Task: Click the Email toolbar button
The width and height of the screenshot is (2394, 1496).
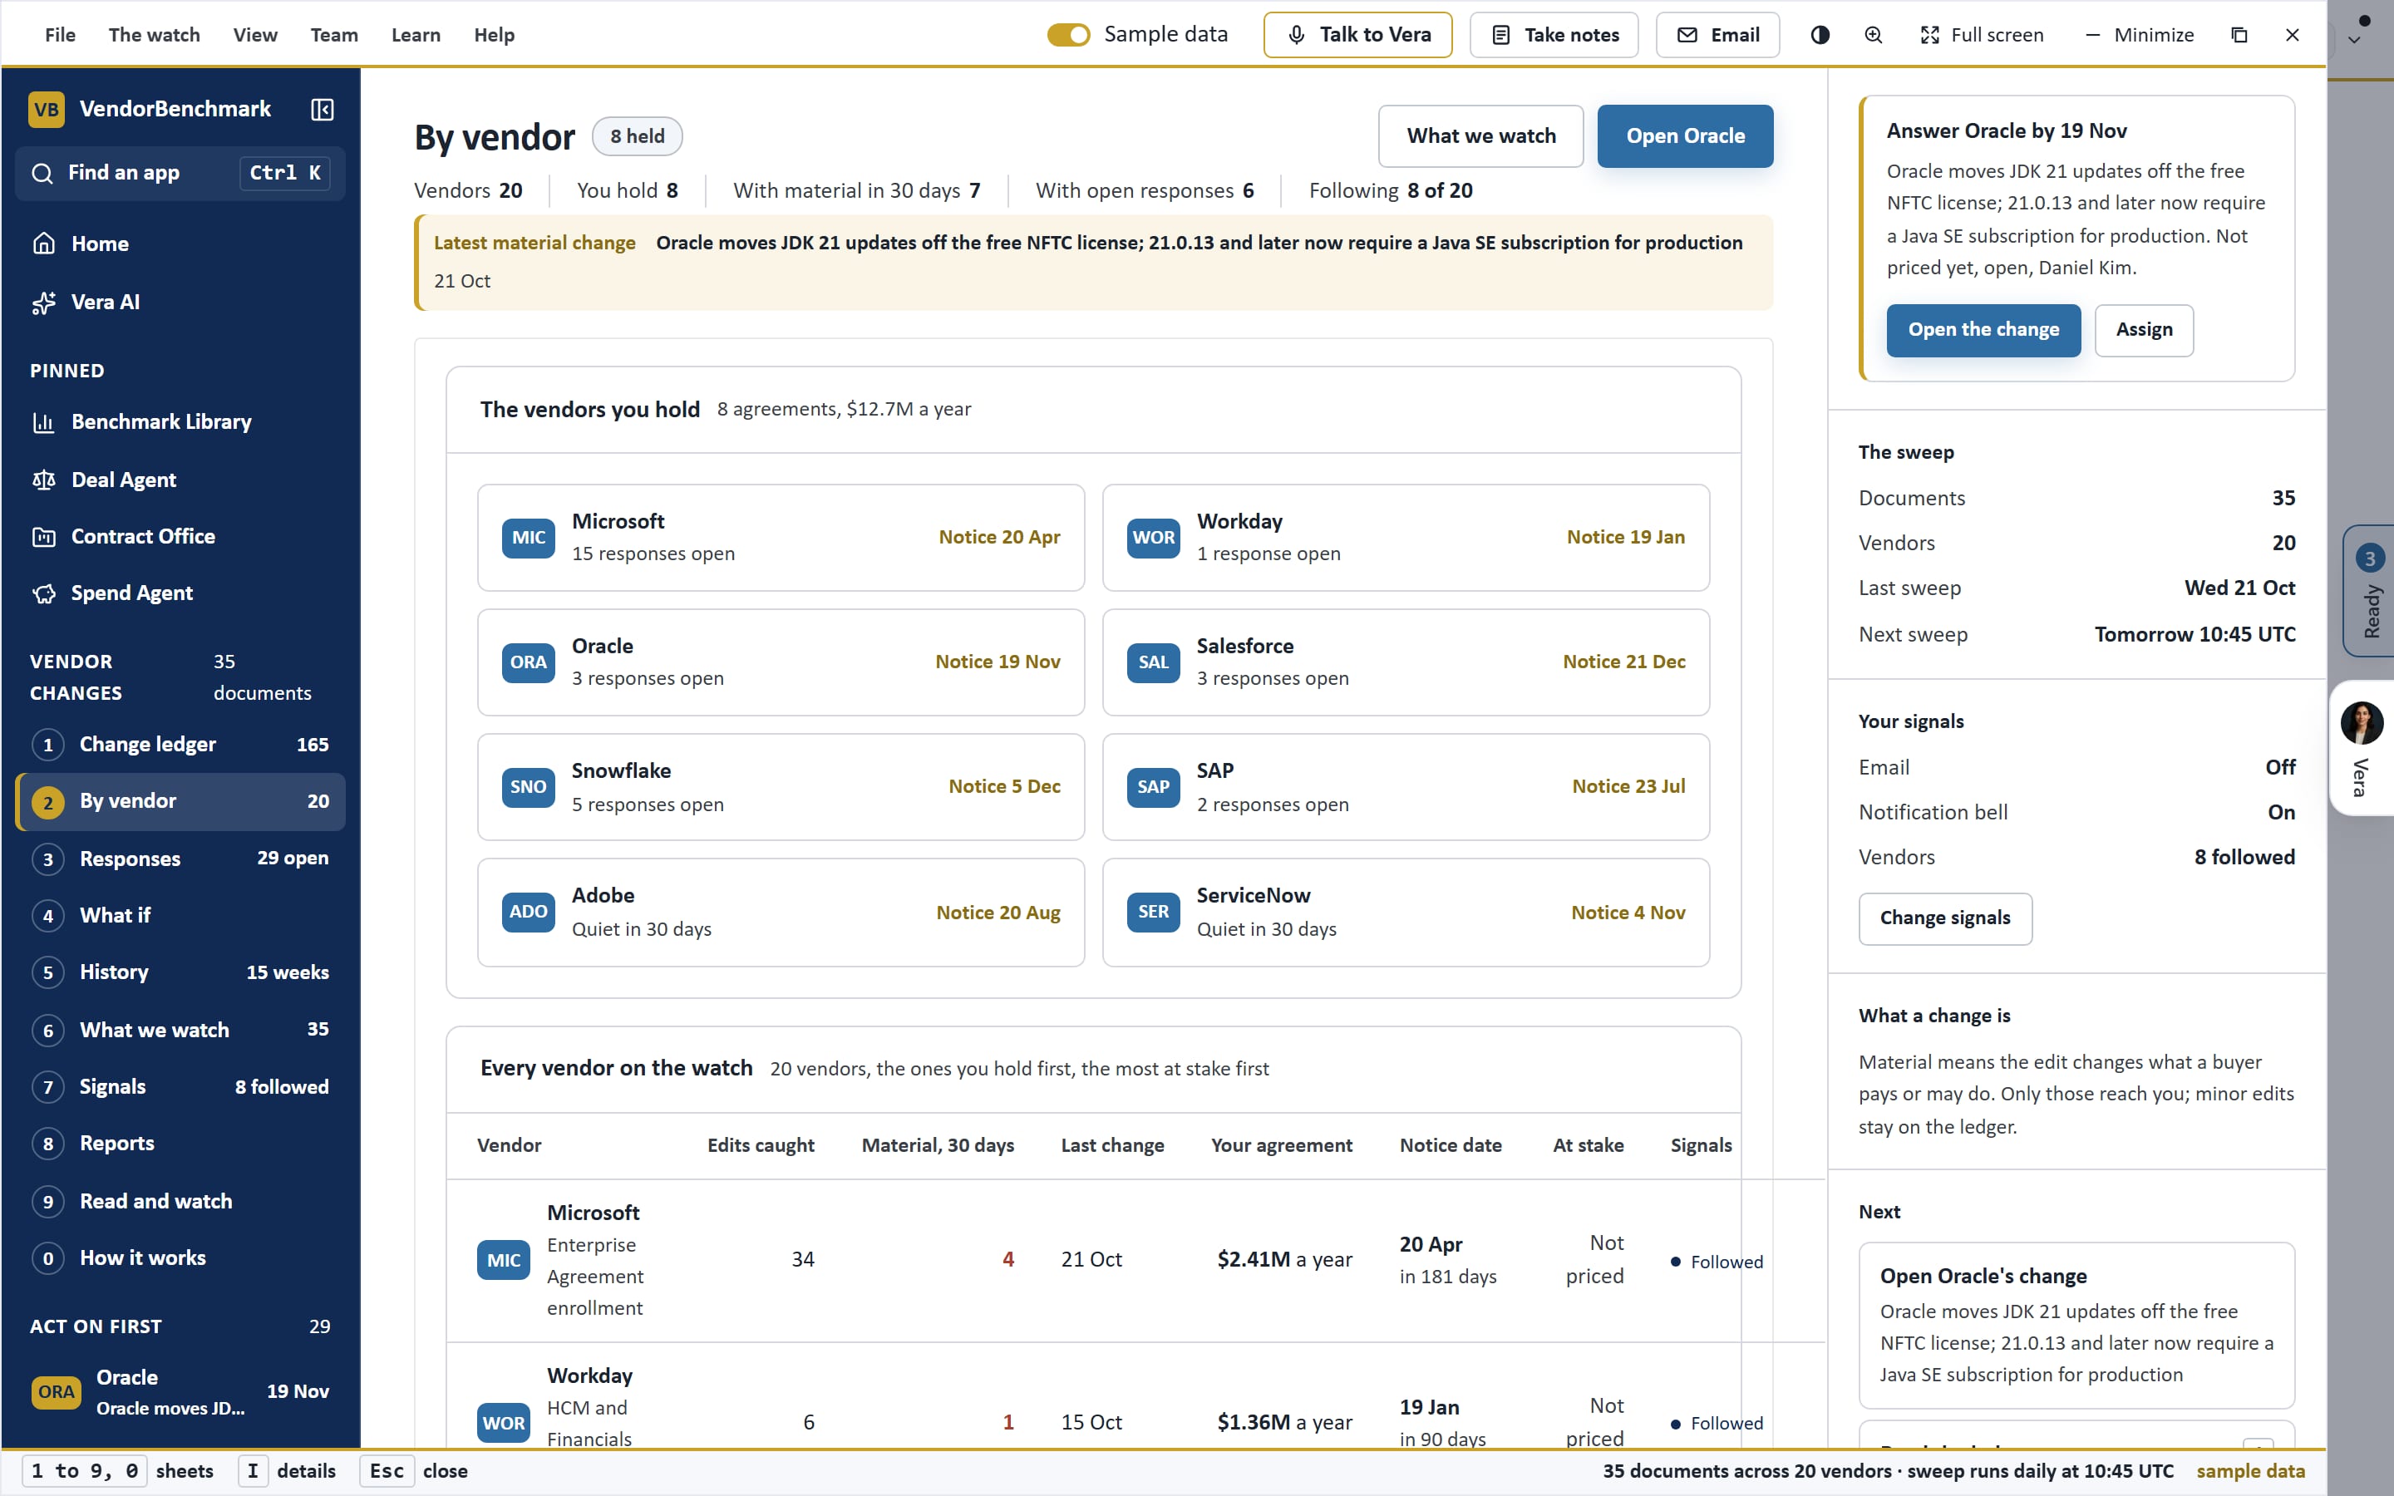Action: pyautogui.click(x=1717, y=35)
